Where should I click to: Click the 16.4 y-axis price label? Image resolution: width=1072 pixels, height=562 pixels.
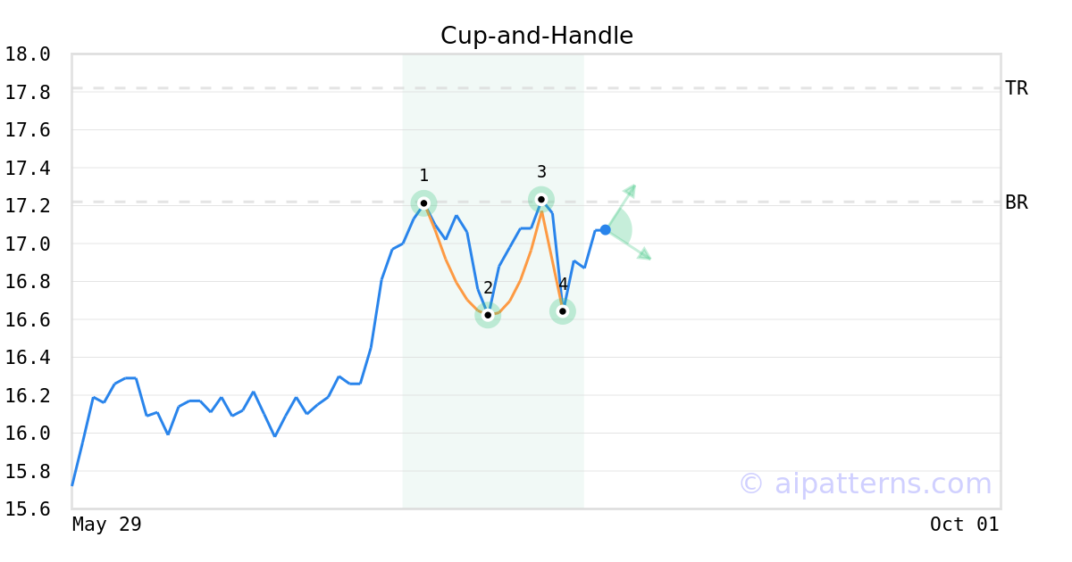click(28, 358)
